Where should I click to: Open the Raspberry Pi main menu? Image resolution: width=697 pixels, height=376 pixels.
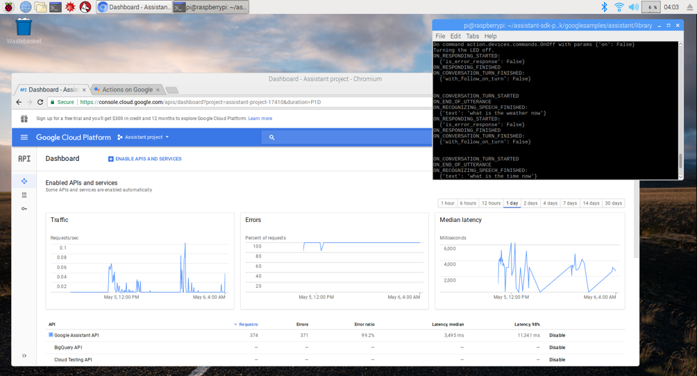click(x=8, y=7)
